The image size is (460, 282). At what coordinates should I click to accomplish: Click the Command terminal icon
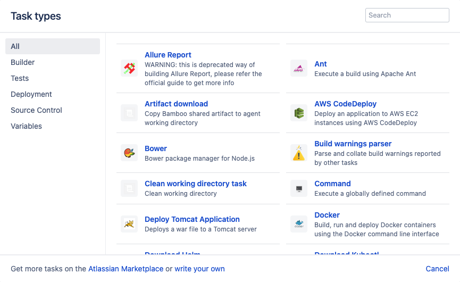tap(299, 188)
